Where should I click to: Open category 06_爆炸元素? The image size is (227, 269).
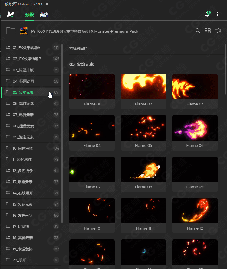coord(31,104)
